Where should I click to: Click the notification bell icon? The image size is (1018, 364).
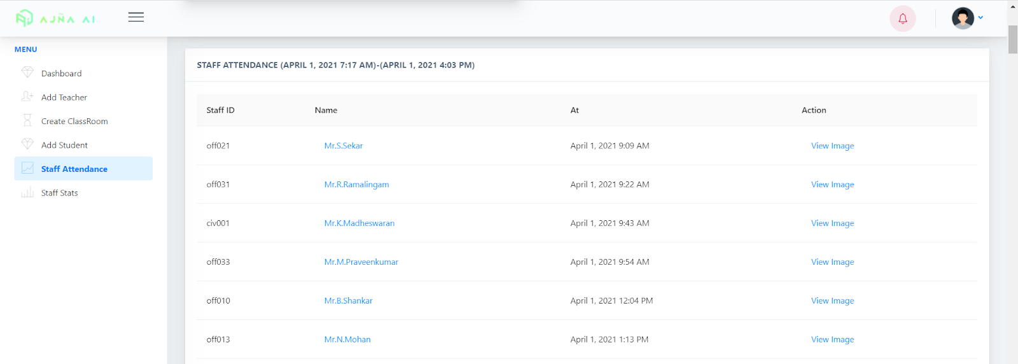(902, 18)
